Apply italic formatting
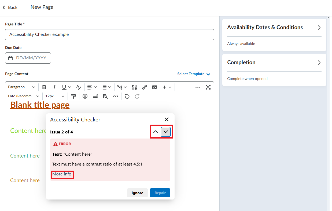Viewport: 332px width, 211px height. point(54,87)
